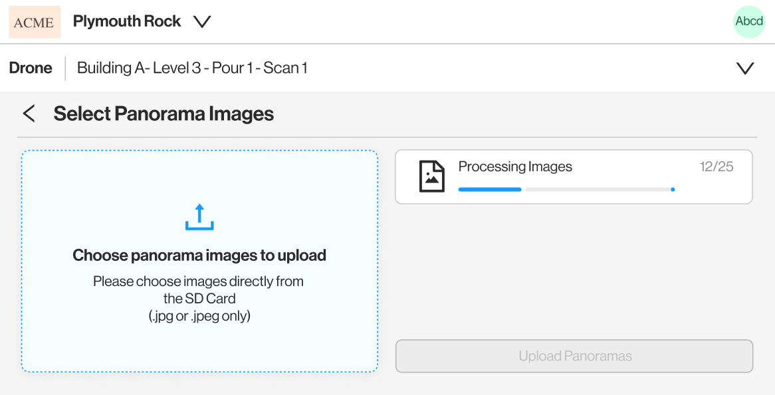Click the image file icon

[432, 176]
